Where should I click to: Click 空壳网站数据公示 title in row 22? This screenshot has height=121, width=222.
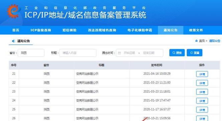(87, 83)
